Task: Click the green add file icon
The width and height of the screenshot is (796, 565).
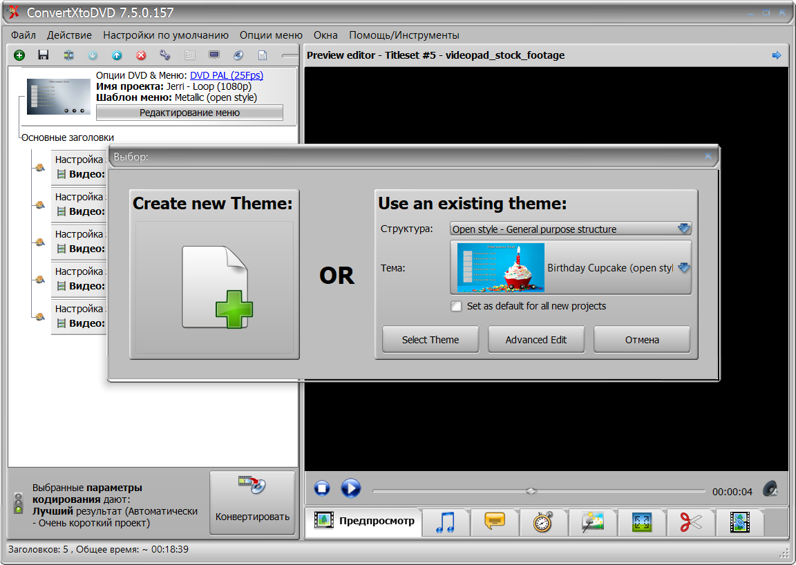Action: point(19,55)
